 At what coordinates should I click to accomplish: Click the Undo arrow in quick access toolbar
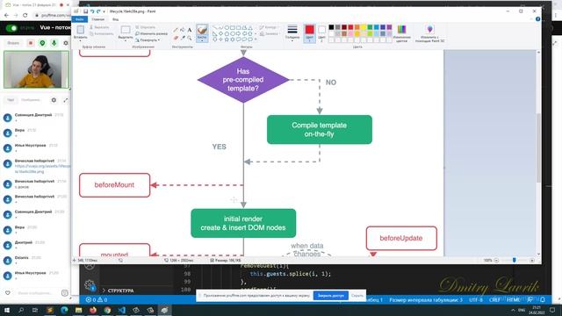[x=92, y=11]
